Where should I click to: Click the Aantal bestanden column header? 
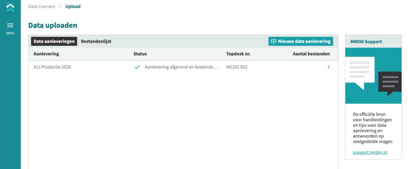(311, 54)
